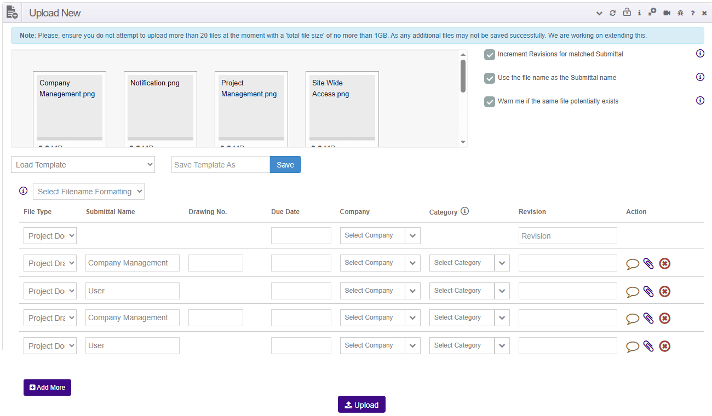Click the Save template button

[x=285, y=165]
